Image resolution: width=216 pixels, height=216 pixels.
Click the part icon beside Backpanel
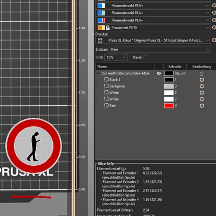pyautogui.click(x=106, y=86)
